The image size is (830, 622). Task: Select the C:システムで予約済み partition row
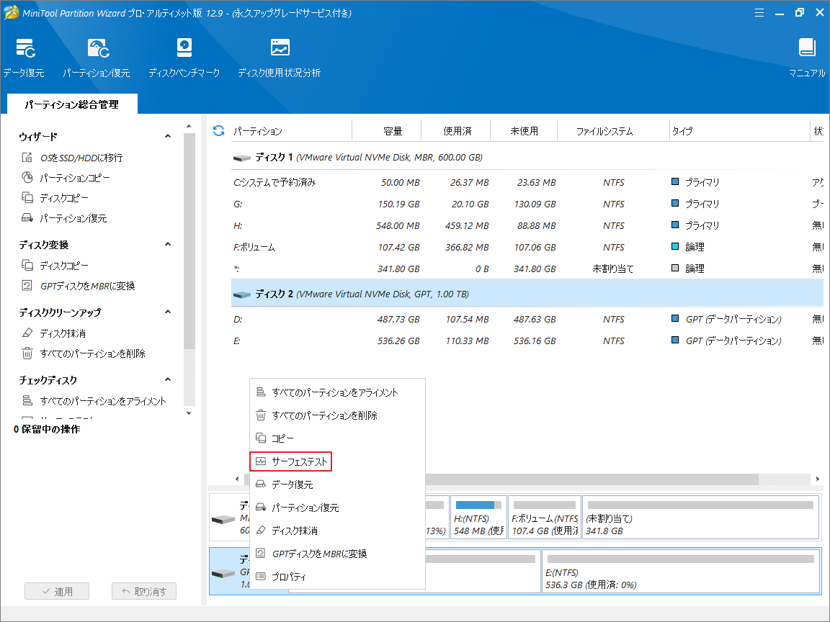click(527, 182)
